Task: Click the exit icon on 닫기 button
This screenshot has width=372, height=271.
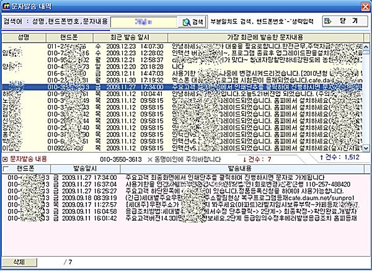Action: point(328,21)
